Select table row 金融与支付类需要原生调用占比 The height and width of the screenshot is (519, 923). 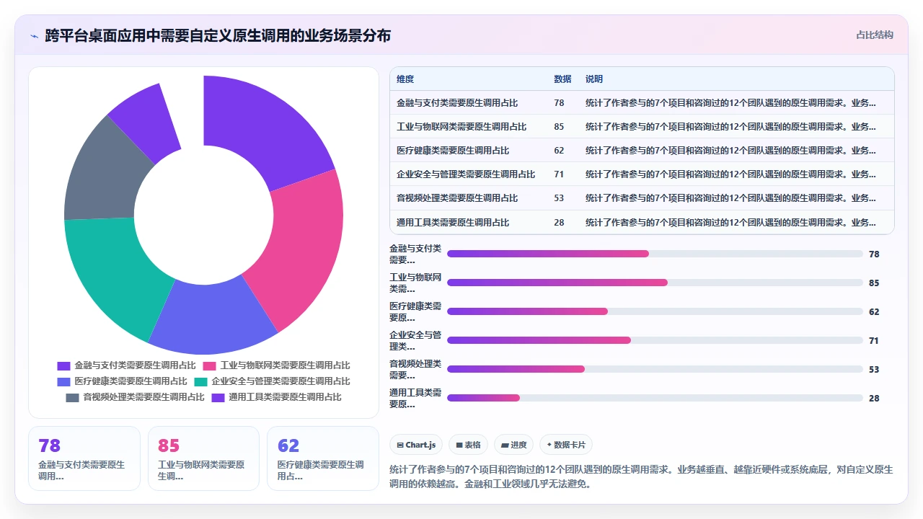pyautogui.click(x=642, y=103)
